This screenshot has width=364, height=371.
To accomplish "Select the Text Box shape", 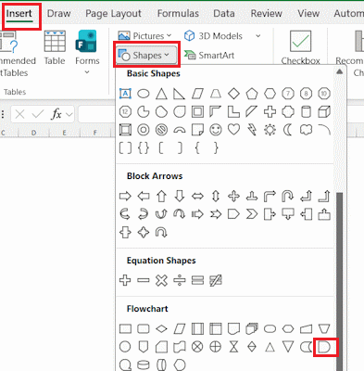I will (x=125, y=94).
